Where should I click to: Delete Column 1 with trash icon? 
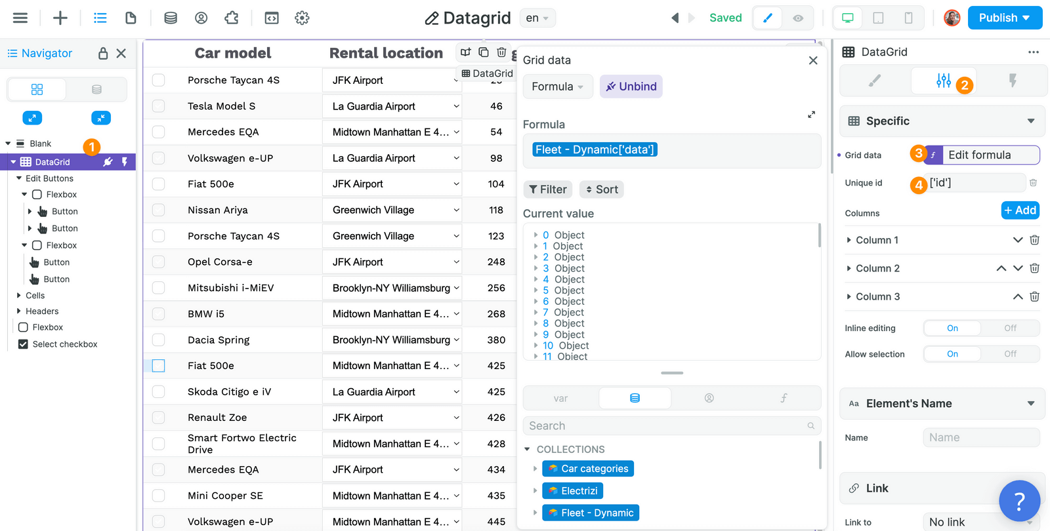(1034, 240)
